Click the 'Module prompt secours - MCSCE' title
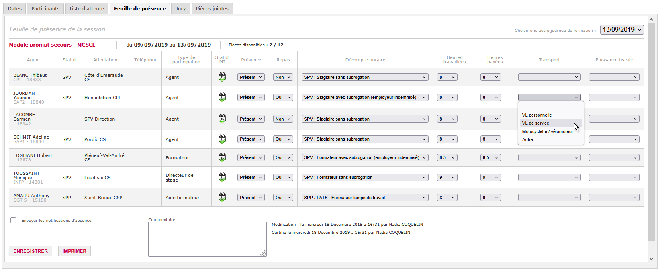This screenshot has height=272, width=660. [x=52, y=45]
